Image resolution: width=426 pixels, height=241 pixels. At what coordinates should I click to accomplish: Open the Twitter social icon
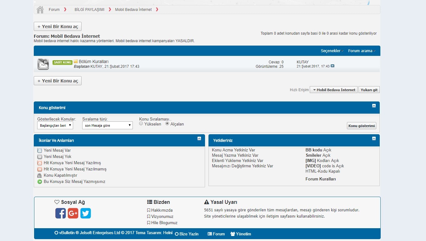[x=86, y=213]
